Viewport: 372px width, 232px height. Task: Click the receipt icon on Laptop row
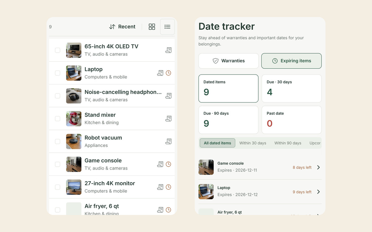pyautogui.click(x=160, y=73)
